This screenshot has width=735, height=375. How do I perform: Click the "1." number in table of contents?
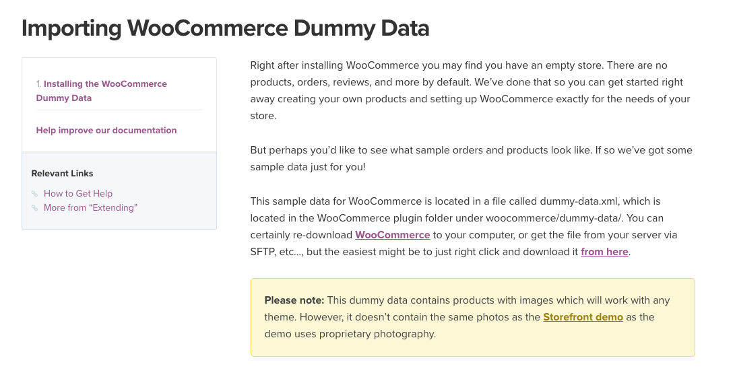click(x=39, y=83)
